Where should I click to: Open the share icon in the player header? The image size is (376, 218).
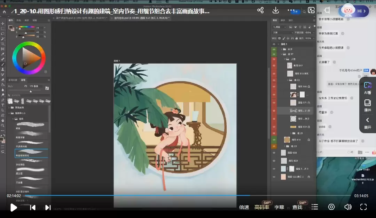[x=260, y=10]
